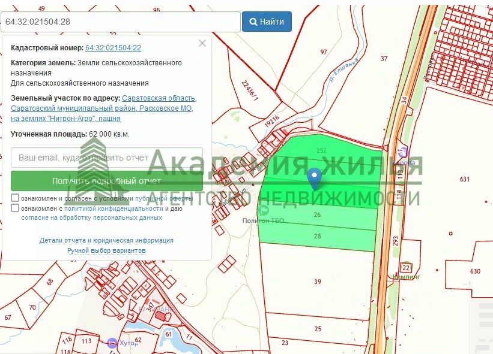The width and height of the screenshot is (493, 354).
Task: Click the Полигон ТБО map label
Action: [x=263, y=221]
